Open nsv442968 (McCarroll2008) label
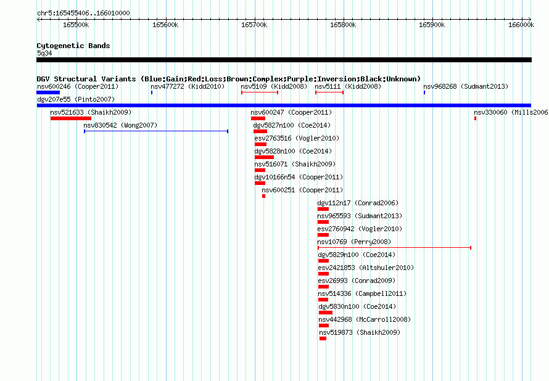Image resolution: width=549 pixels, height=381 pixels. 365,319
